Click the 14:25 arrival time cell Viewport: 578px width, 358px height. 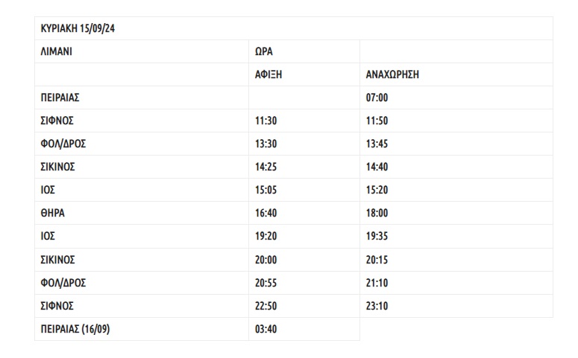click(x=266, y=167)
